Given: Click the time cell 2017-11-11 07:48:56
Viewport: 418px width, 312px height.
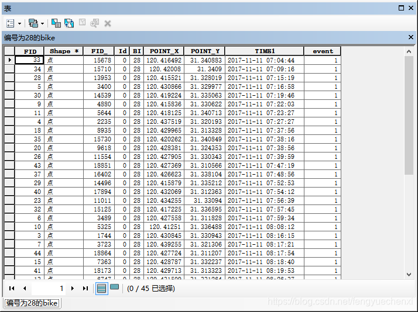Looking at the screenshot, I should pos(265,174).
